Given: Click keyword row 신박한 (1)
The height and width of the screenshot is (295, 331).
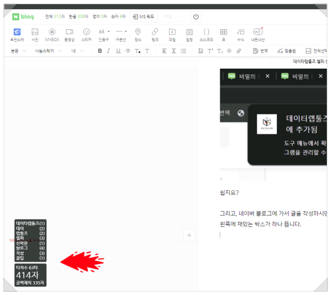Looking at the screenshot, I should (x=30, y=243).
